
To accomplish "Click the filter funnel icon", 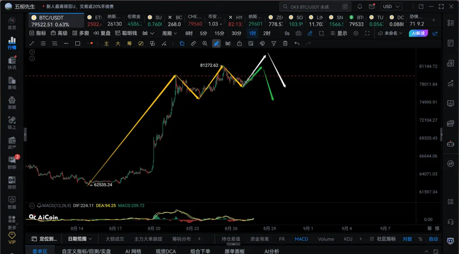I will pos(274,44).
